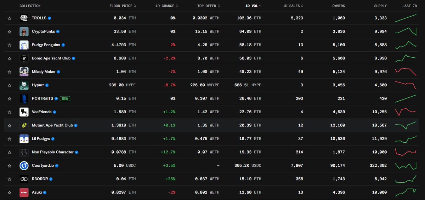The image size is (425, 200).
Task: Star the Mutant Ape Yacht Club row
Action: coord(10,125)
